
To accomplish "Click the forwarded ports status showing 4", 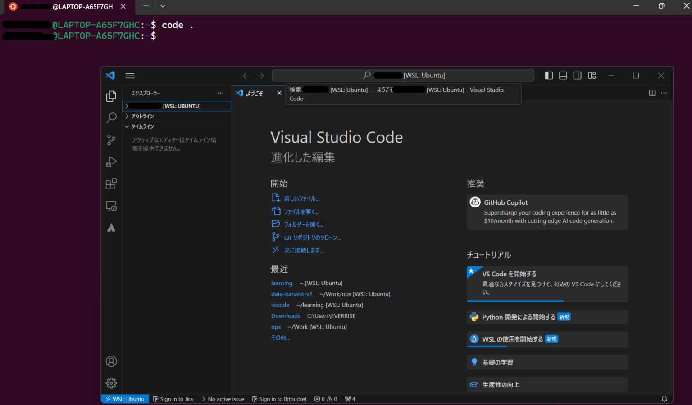I will click(x=350, y=399).
